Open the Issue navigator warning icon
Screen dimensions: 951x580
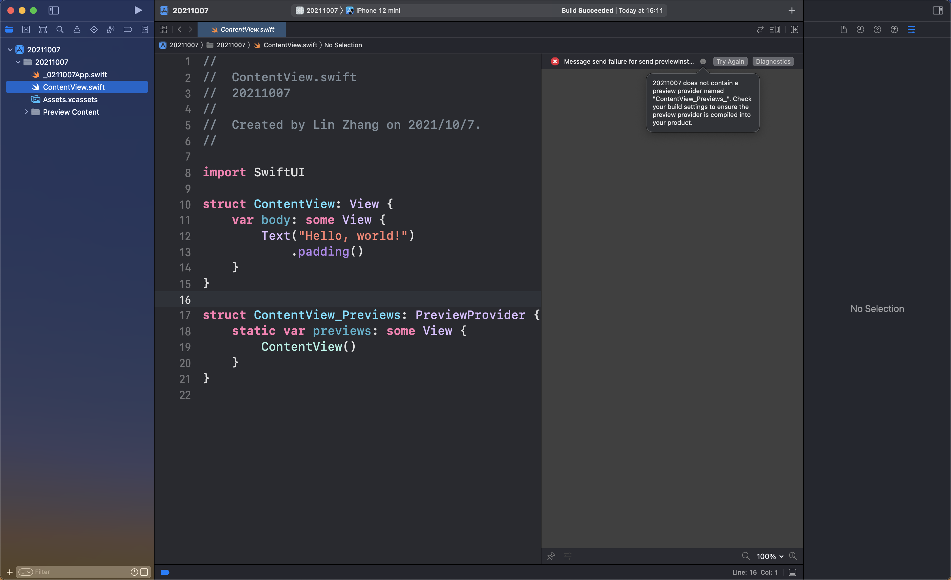click(77, 29)
